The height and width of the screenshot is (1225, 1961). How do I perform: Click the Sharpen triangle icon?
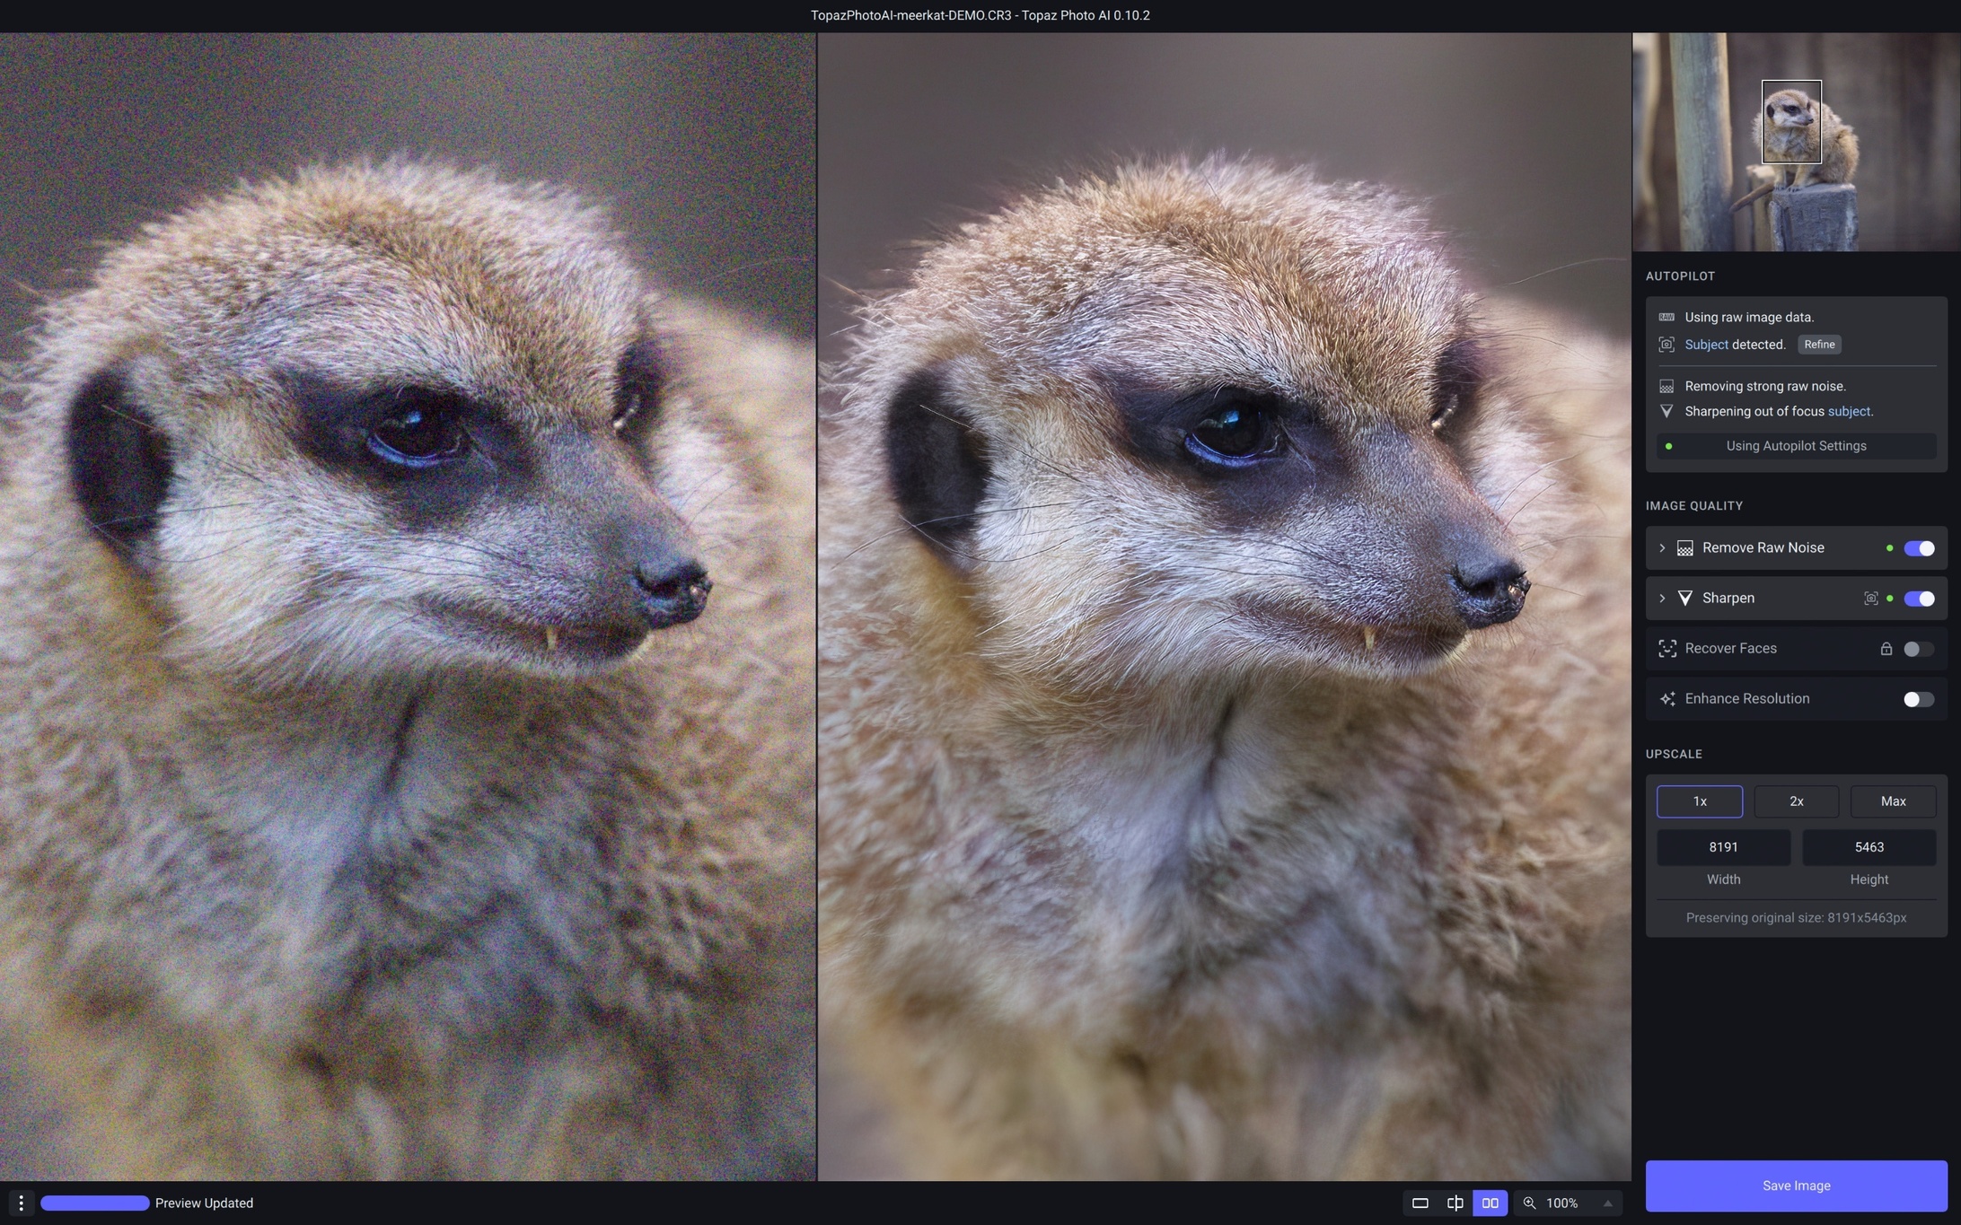pos(1684,599)
